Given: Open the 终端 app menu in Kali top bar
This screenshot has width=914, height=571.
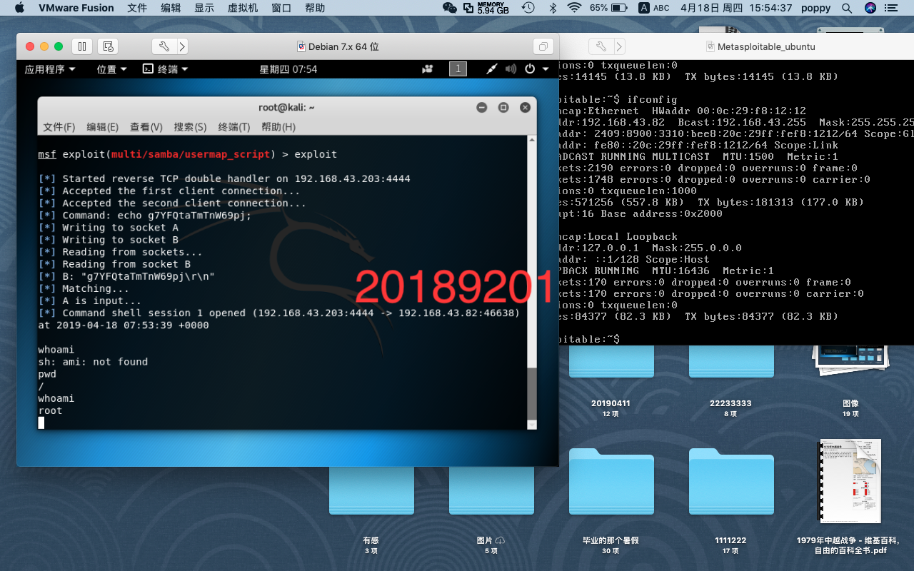Looking at the screenshot, I should tap(166, 69).
